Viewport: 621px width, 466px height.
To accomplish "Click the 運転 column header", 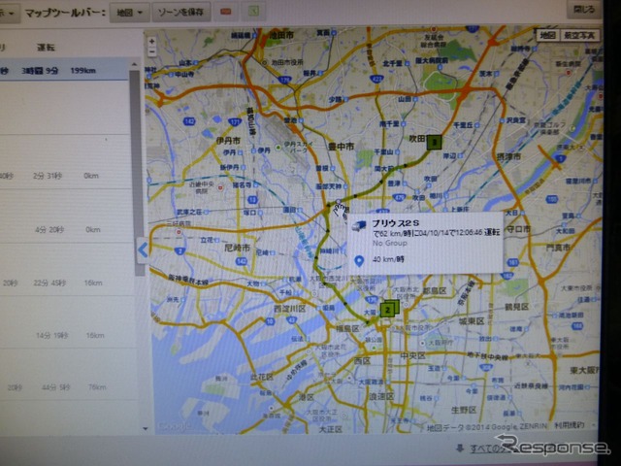I will point(46,48).
